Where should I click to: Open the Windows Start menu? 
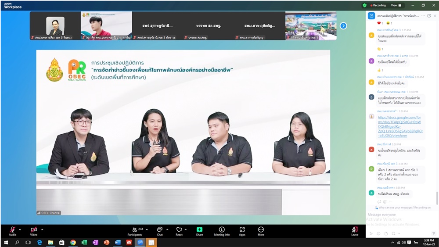tap(6, 243)
